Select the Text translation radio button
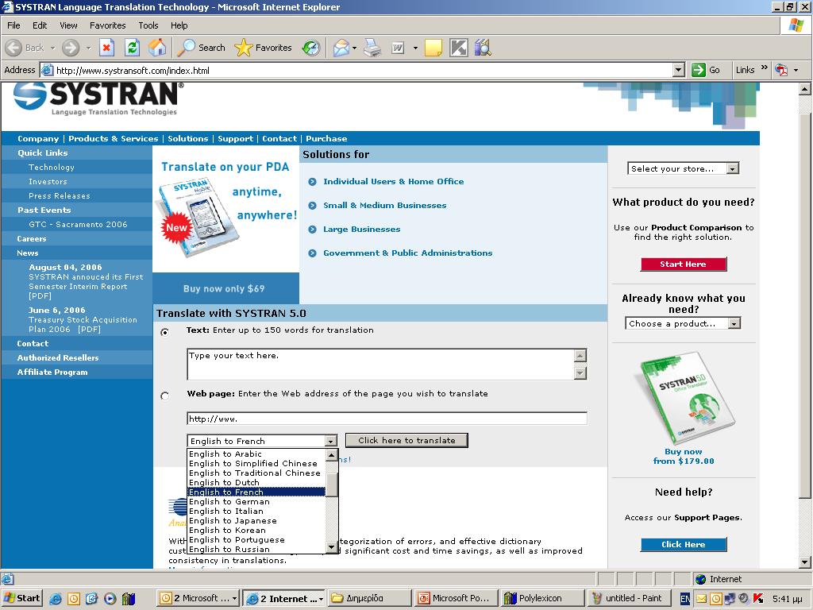 pyautogui.click(x=165, y=332)
